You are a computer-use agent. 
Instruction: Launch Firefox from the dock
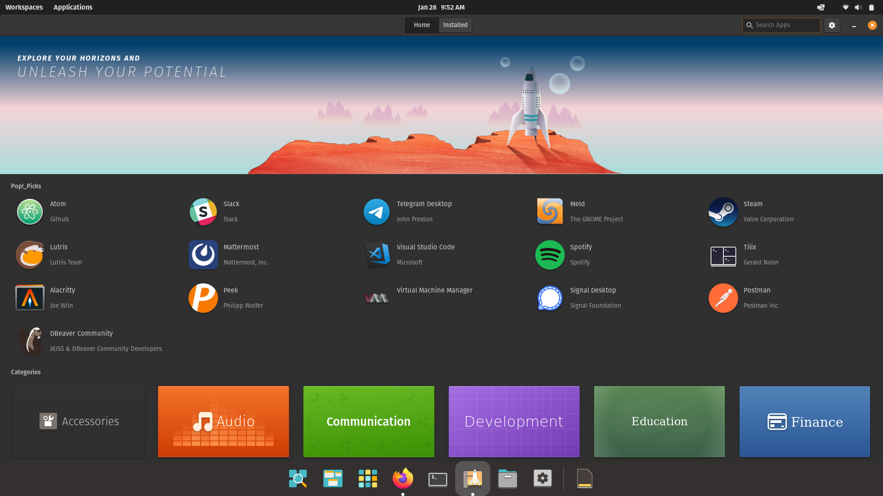coord(403,478)
